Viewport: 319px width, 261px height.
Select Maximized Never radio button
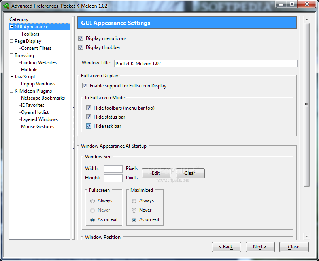[134, 210]
